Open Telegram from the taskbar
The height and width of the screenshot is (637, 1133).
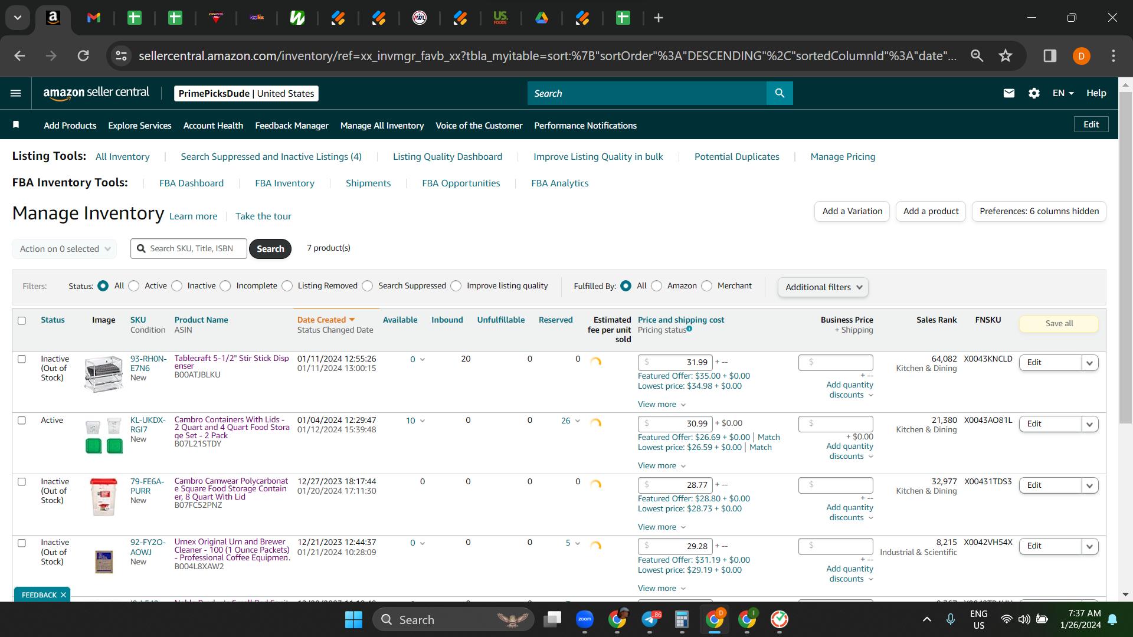pos(650,619)
